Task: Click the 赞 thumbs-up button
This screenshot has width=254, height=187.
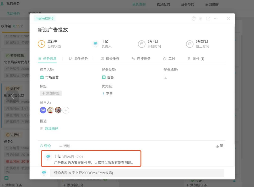Action: [219, 146]
